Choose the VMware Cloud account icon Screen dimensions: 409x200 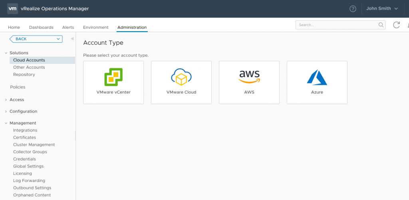[x=181, y=77]
